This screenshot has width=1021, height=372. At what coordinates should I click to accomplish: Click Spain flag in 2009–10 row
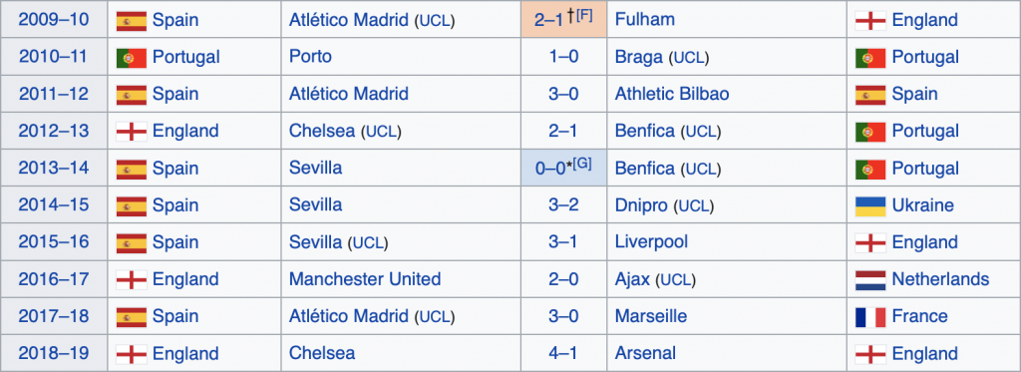[131, 21]
